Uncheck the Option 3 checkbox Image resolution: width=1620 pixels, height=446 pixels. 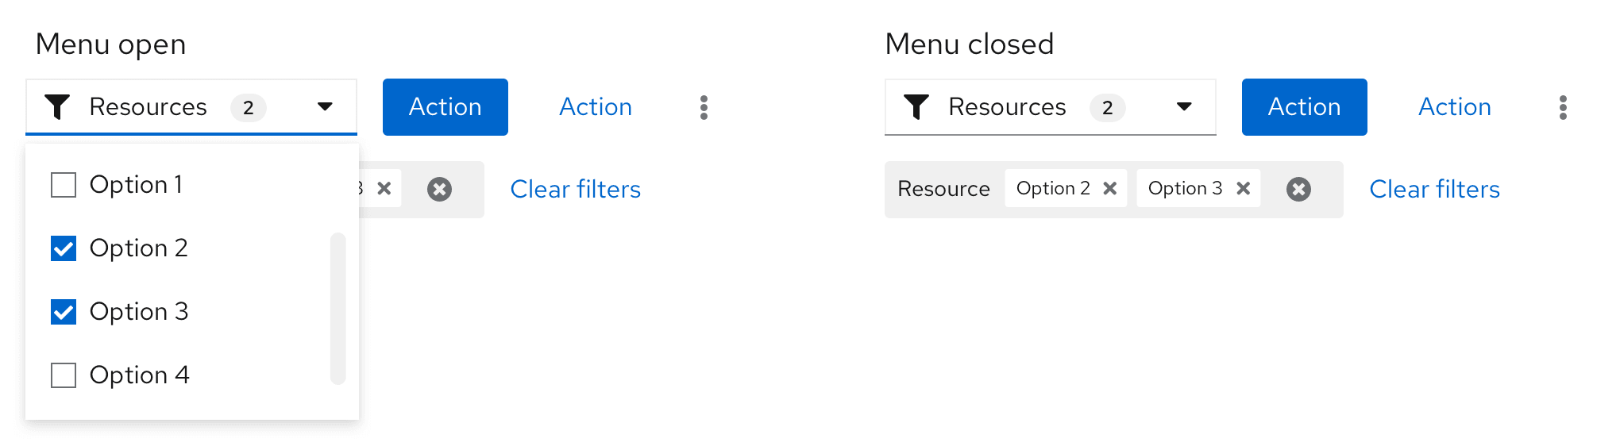tap(64, 312)
